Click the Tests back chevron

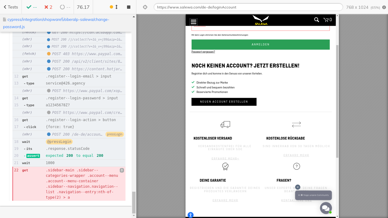5,7
